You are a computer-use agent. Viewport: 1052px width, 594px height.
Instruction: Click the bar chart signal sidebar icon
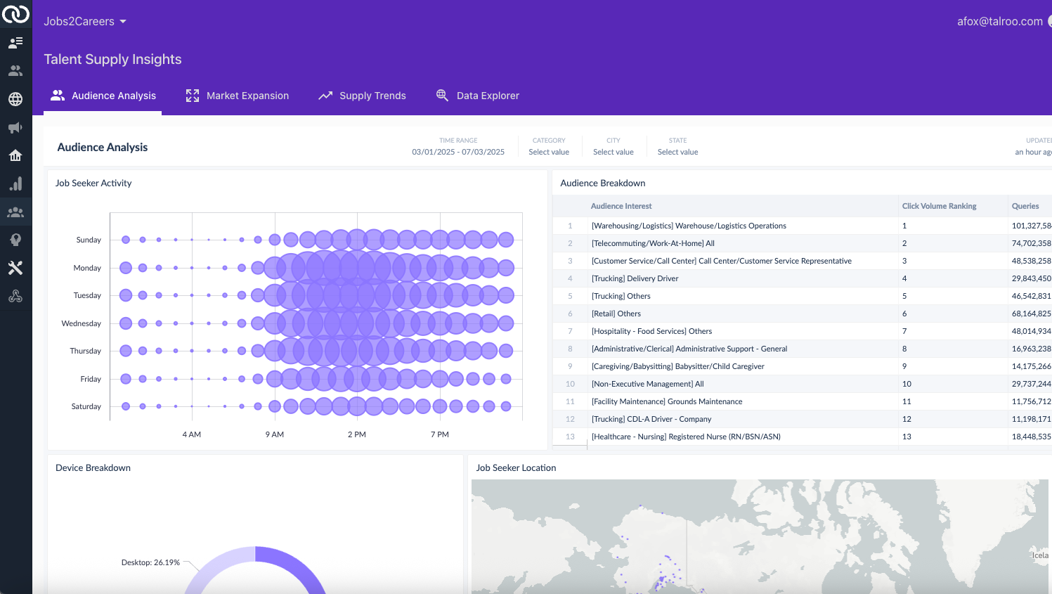[x=15, y=184]
